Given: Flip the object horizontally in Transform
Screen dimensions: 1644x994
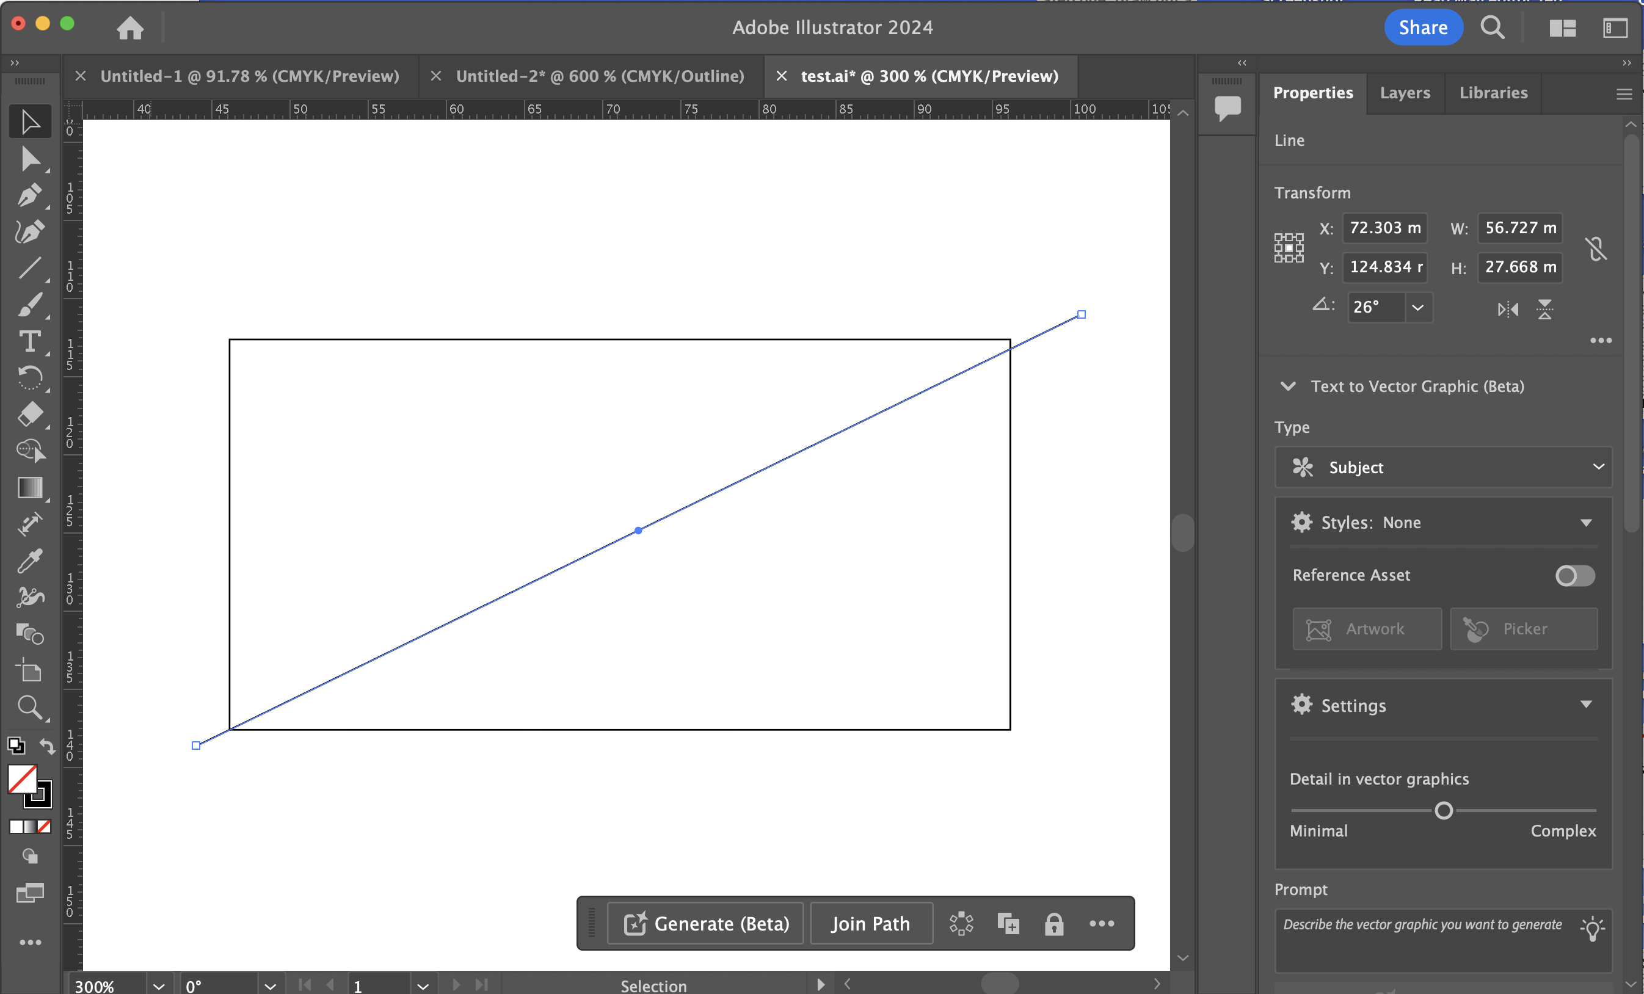Looking at the screenshot, I should 1507,309.
